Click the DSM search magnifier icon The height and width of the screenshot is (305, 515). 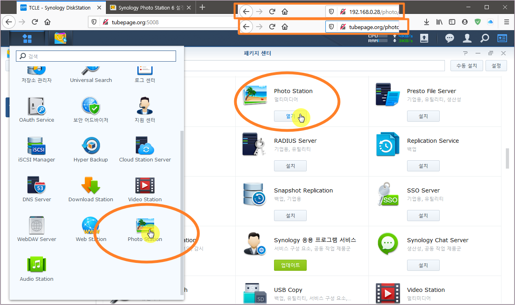(x=485, y=38)
